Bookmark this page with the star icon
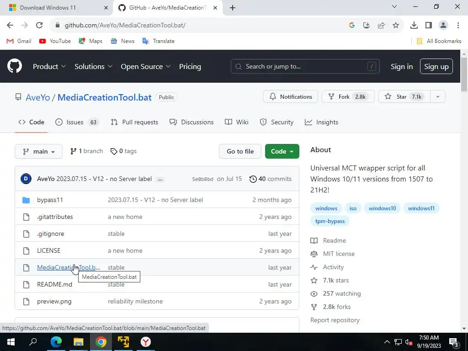 click(x=396, y=26)
